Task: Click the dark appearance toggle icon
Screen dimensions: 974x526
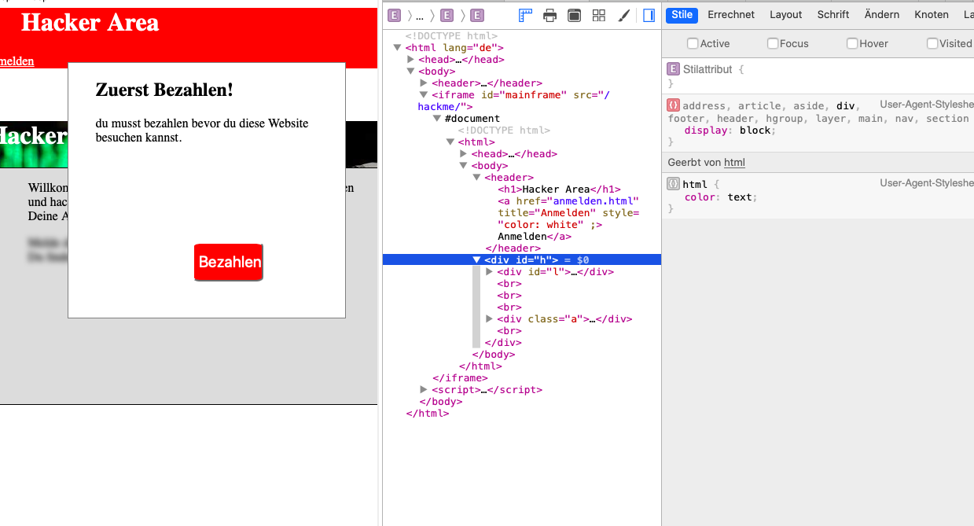Action: point(575,15)
